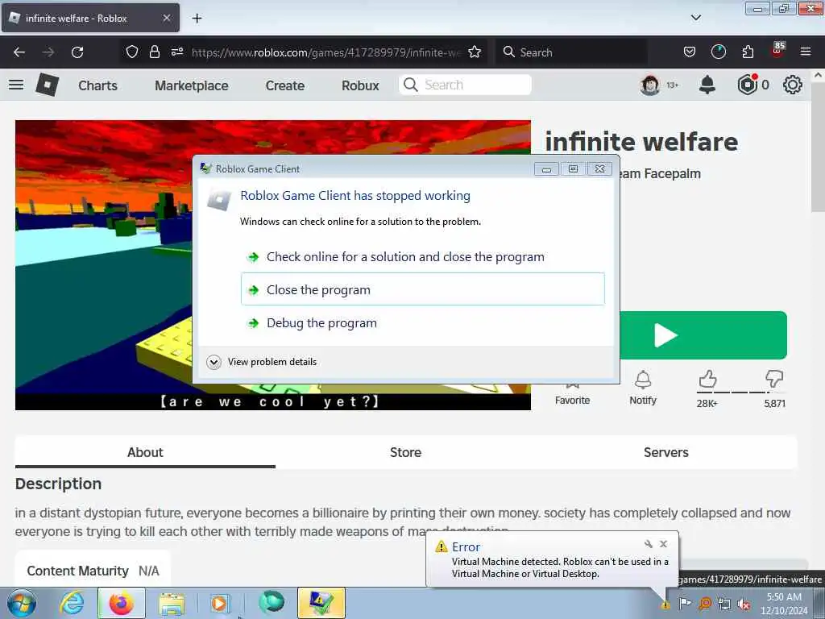825x619 pixels.
Task: Launch Internet Explorer from taskbar
Action: click(x=72, y=603)
